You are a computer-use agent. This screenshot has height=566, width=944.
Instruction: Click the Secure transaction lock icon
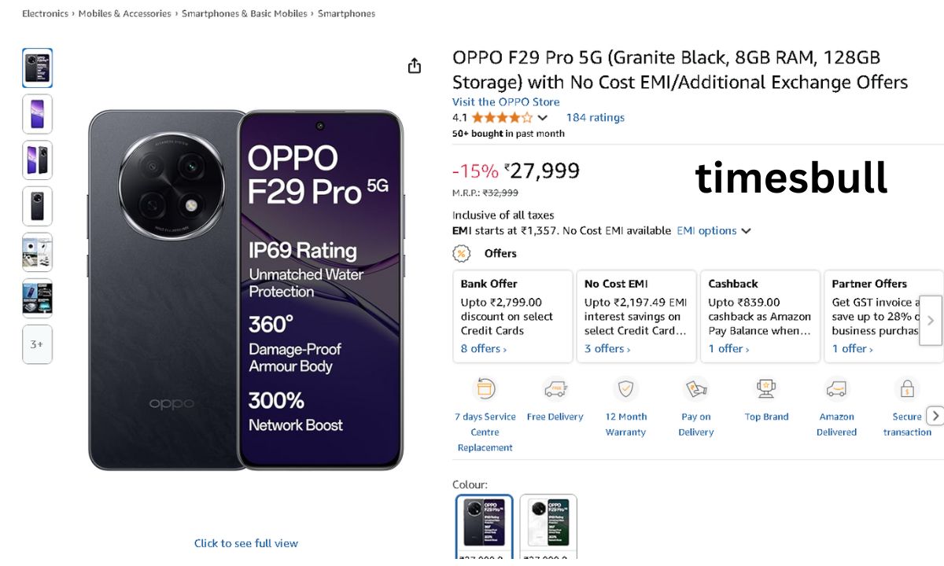907,389
